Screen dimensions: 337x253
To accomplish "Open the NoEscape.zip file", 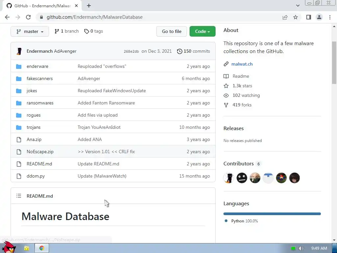I will click(x=40, y=152).
